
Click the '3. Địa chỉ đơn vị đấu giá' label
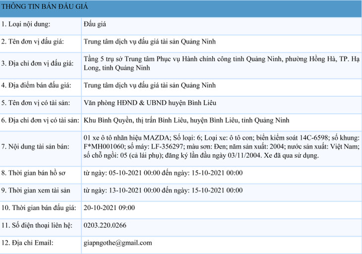pyautogui.click(x=37, y=63)
